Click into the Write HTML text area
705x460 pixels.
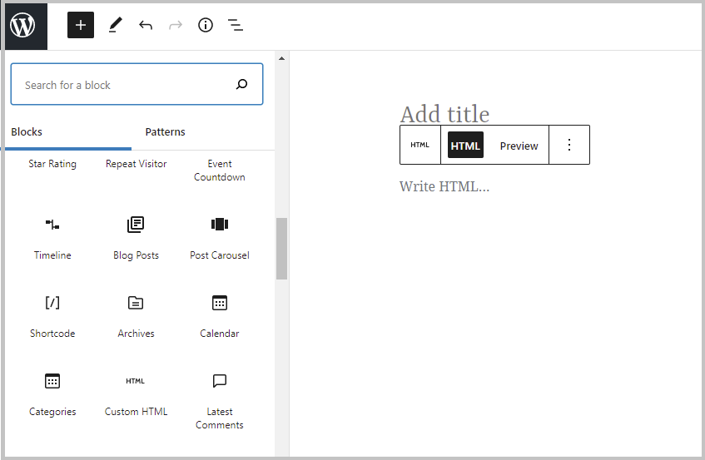(x=444, y=186)
